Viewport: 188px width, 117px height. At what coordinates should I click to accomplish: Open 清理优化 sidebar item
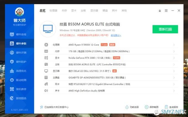coord(19,71)
